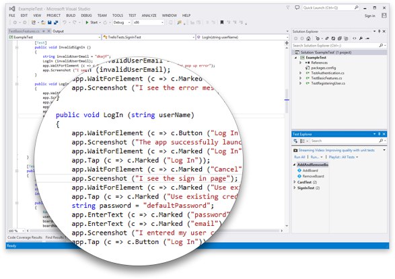Open the TEST menu

133,15
